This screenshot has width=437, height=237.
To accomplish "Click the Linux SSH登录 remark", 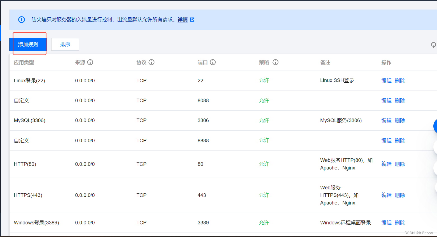I will 337,80.
